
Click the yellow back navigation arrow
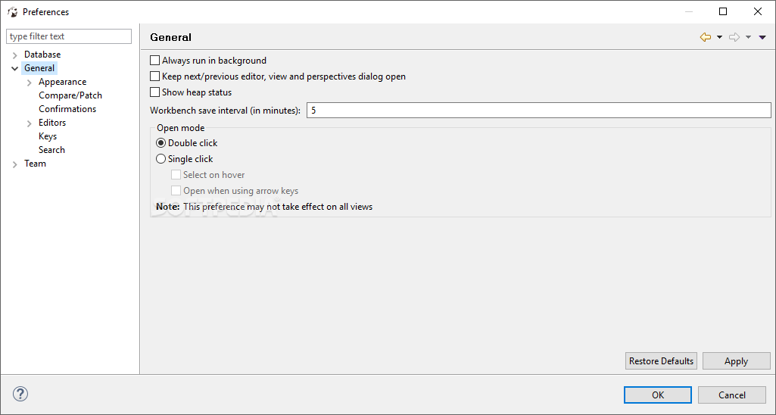pos(706,37)
